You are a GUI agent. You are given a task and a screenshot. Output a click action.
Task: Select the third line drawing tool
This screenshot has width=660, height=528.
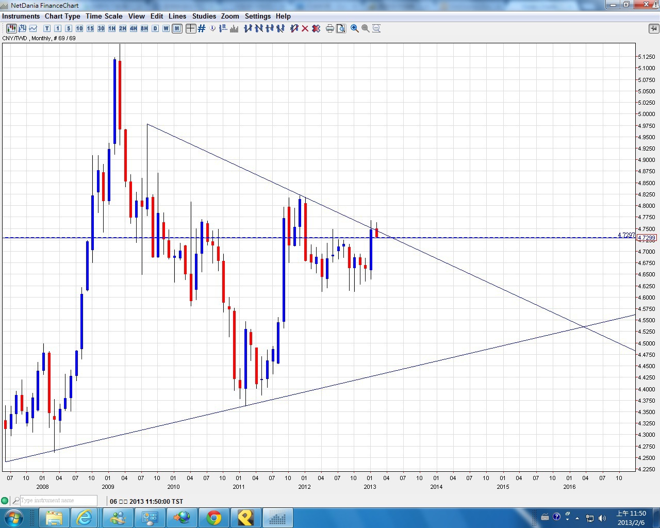(x=270, y=28)
